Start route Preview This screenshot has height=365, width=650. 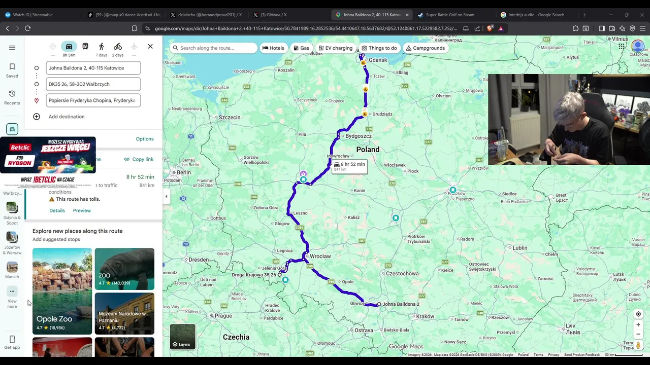[82, 210]
